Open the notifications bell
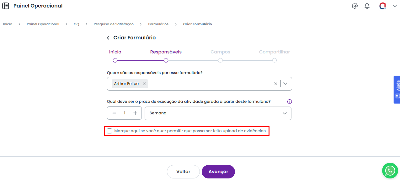The height and width of the screenshot is (180, 400). 367,6
